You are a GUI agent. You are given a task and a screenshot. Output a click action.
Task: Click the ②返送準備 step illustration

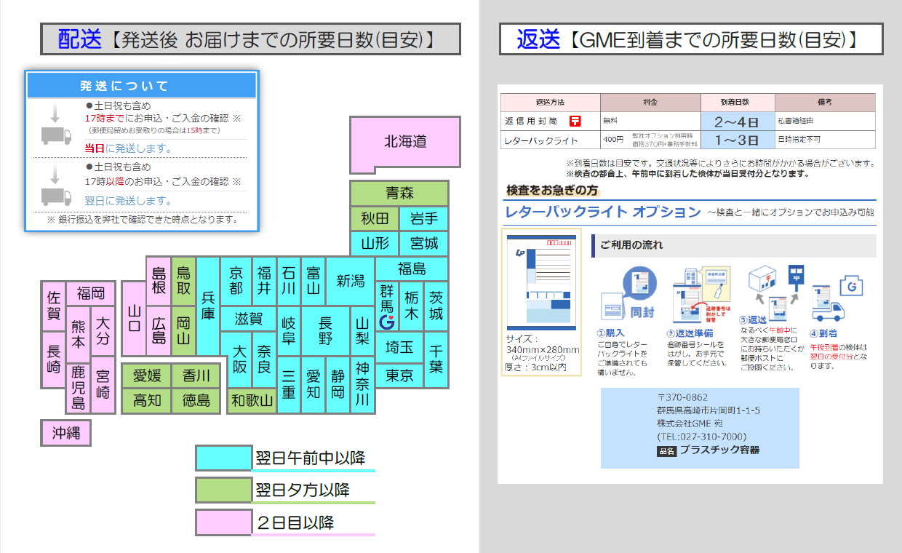[701, 295]
